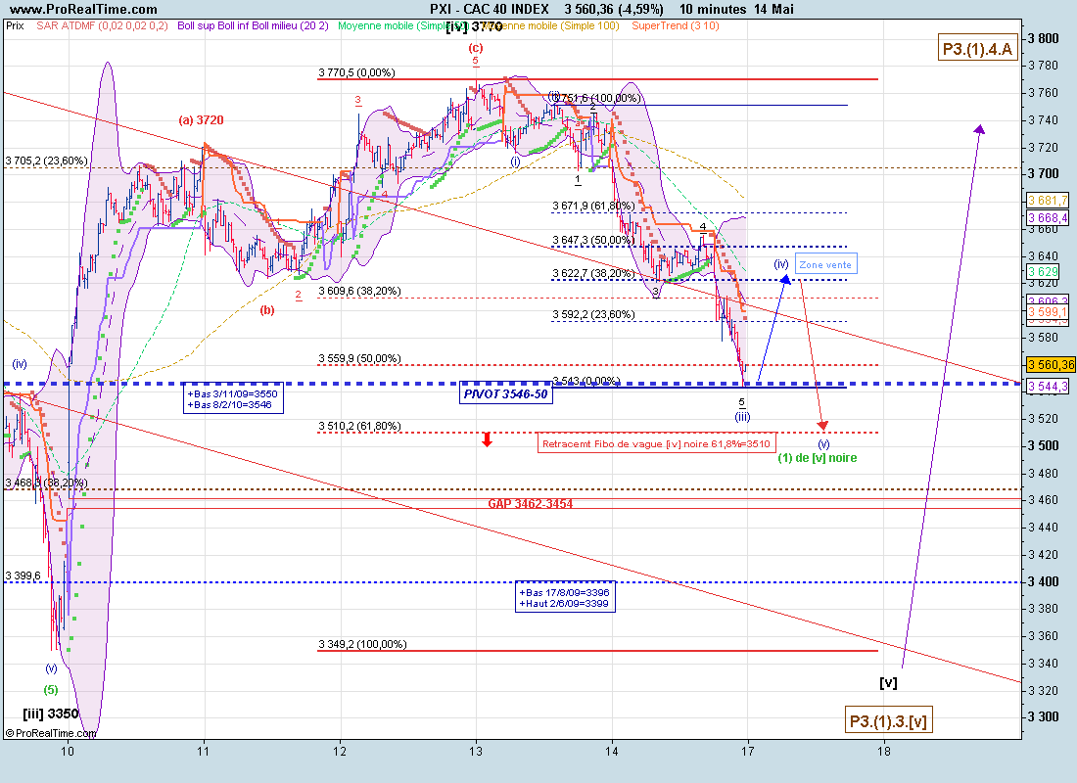Click the '3 349,2 (100,00%)' Fibonacci label
The image size is (1077, 783).
click(362, 644)
